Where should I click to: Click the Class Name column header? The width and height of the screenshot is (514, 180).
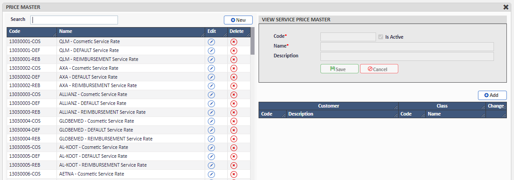(x=456, y=114)
